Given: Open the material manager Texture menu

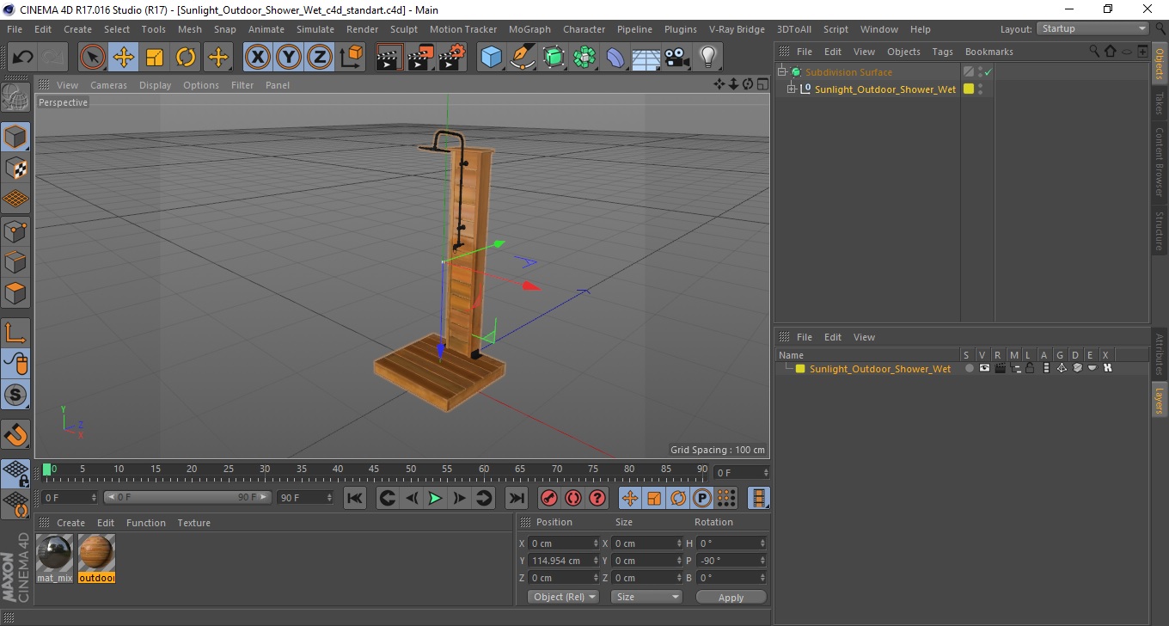Looking at the screenshot, I should click(193, 523).
